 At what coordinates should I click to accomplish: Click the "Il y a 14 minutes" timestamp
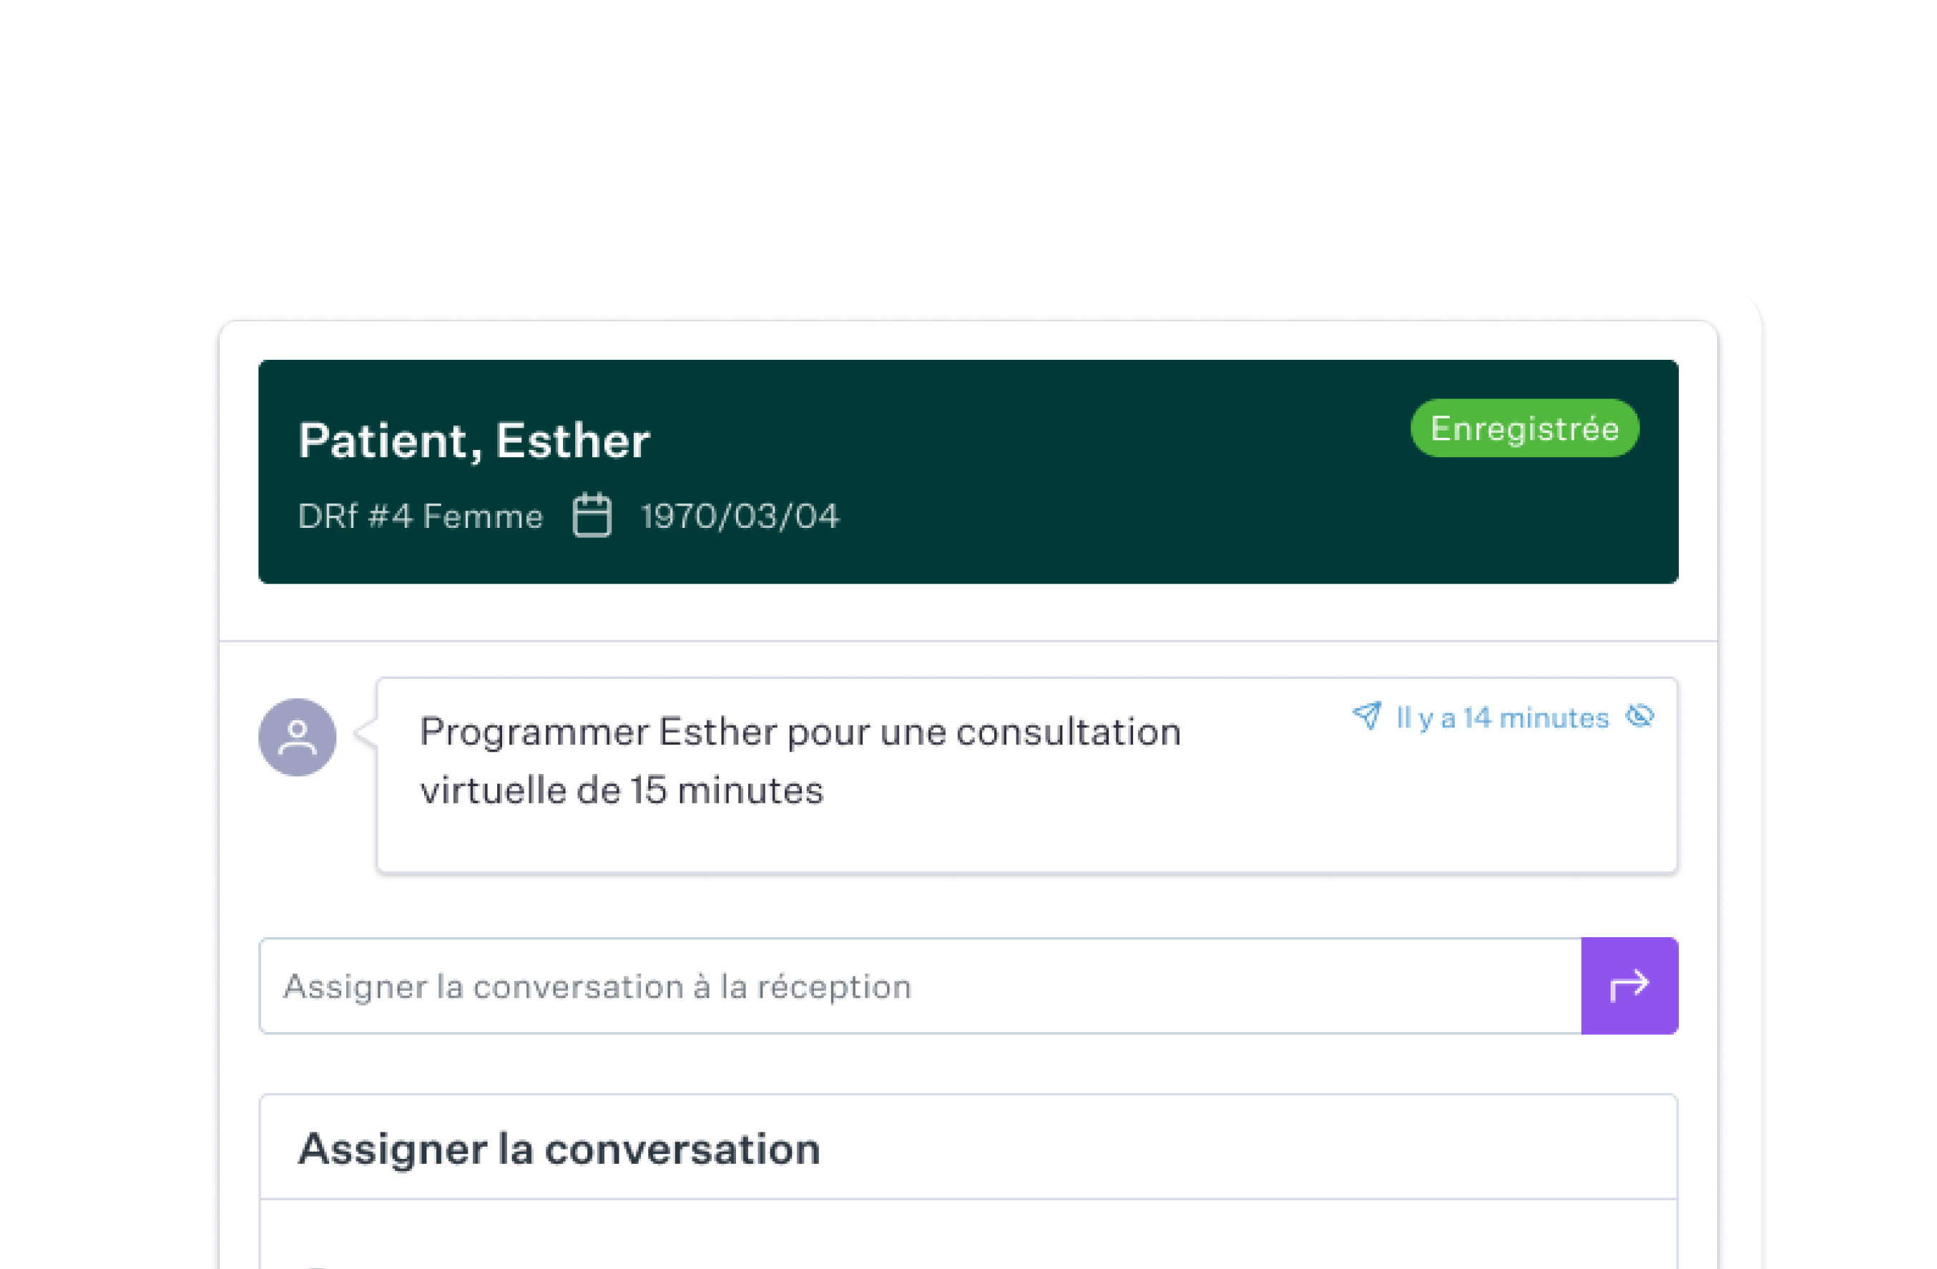(1502, 718)
